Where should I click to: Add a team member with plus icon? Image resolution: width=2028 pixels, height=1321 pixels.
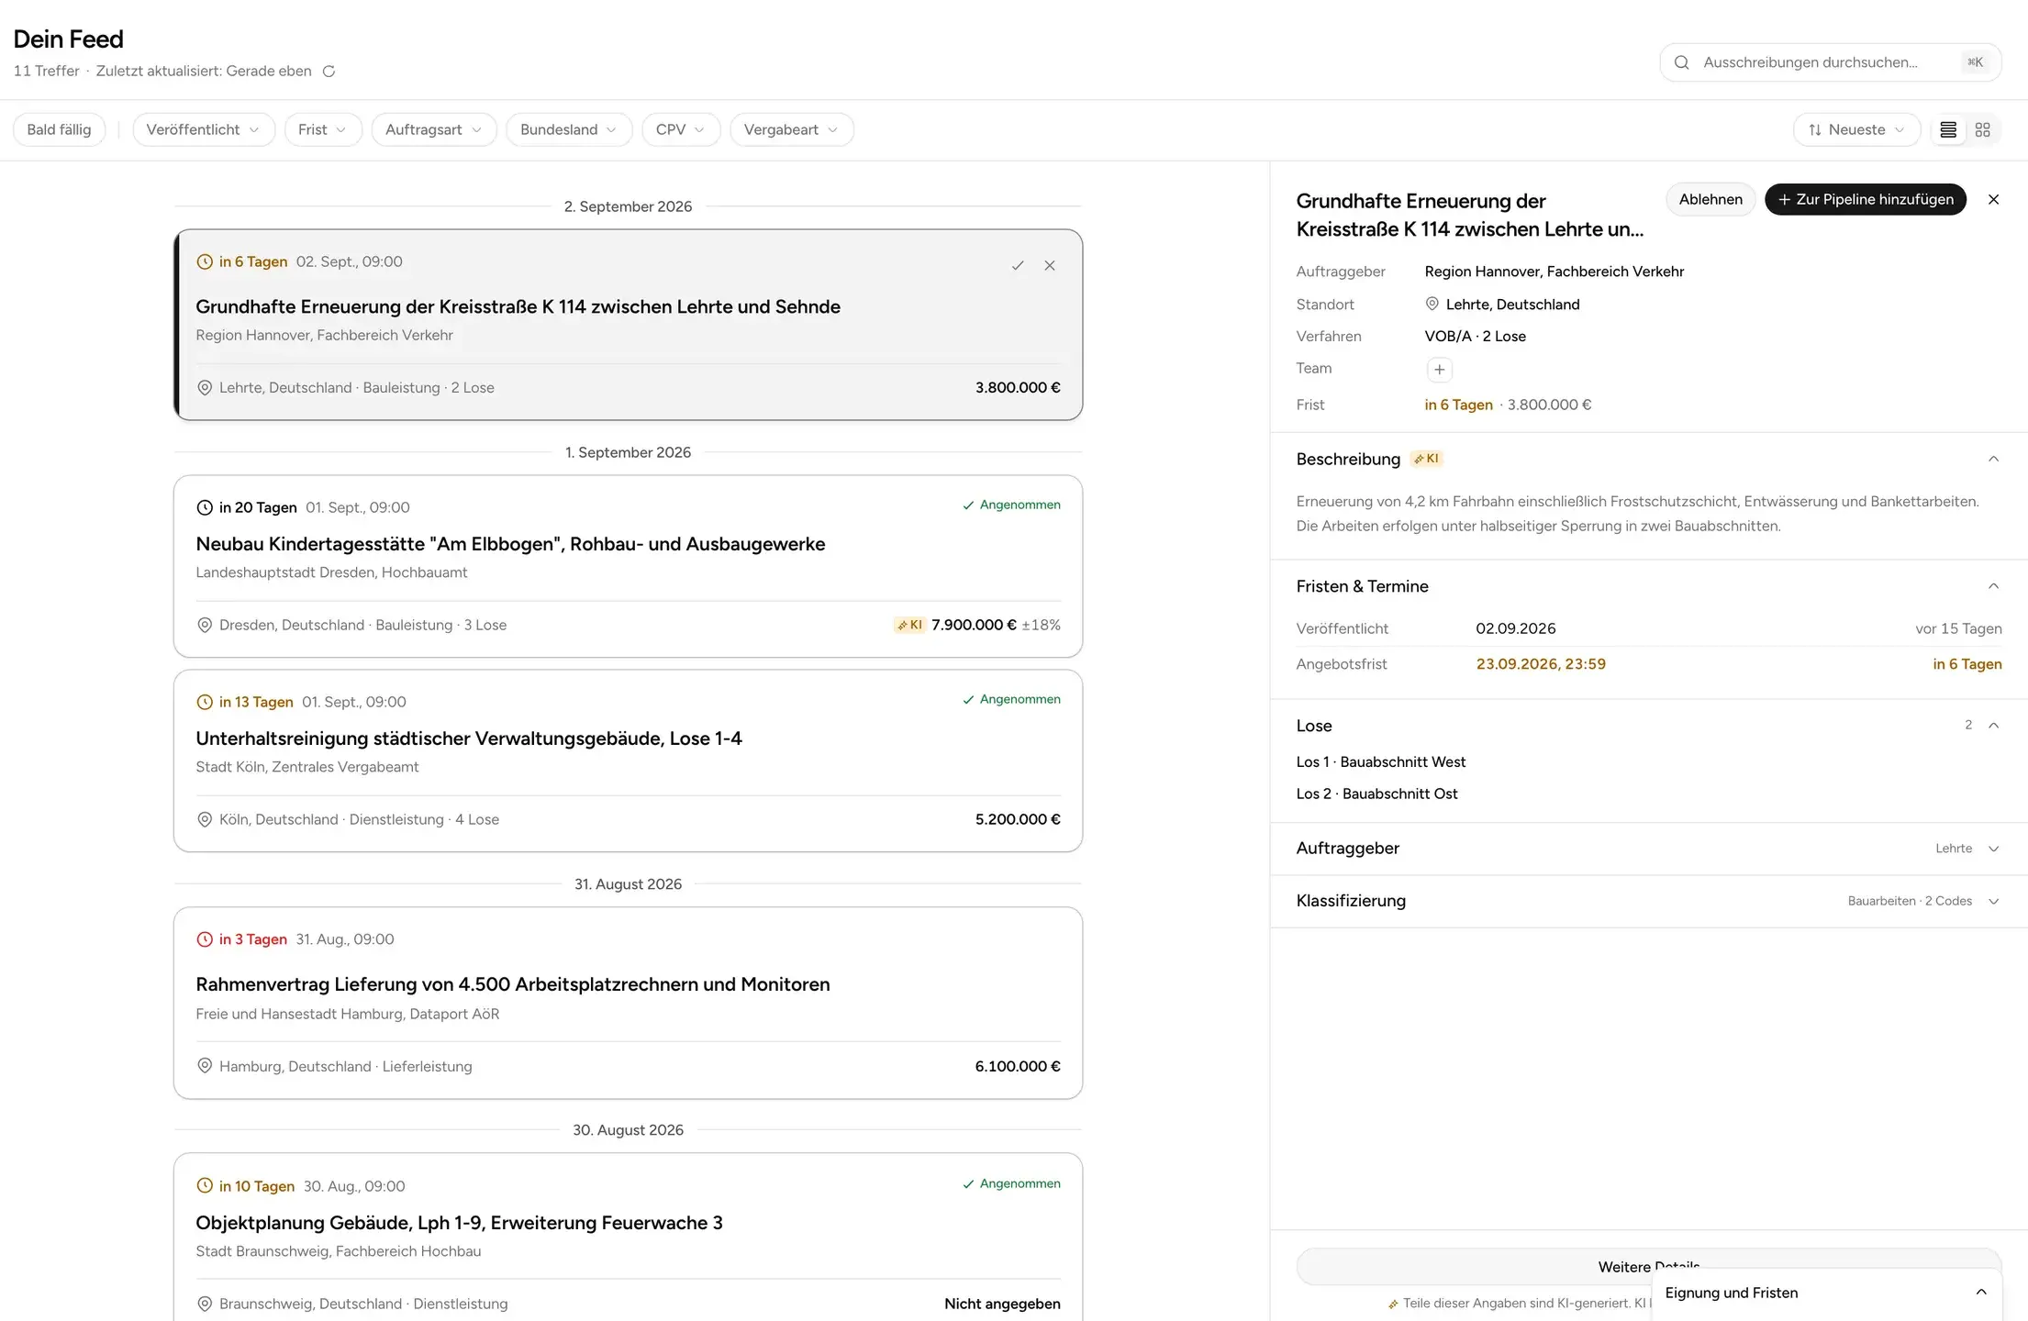[x=1439, y=370]
